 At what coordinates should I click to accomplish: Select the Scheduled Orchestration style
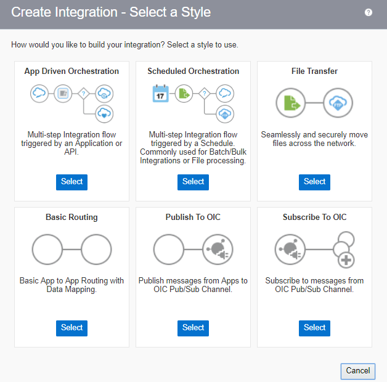pyautogui.click(x=193, y=182)
